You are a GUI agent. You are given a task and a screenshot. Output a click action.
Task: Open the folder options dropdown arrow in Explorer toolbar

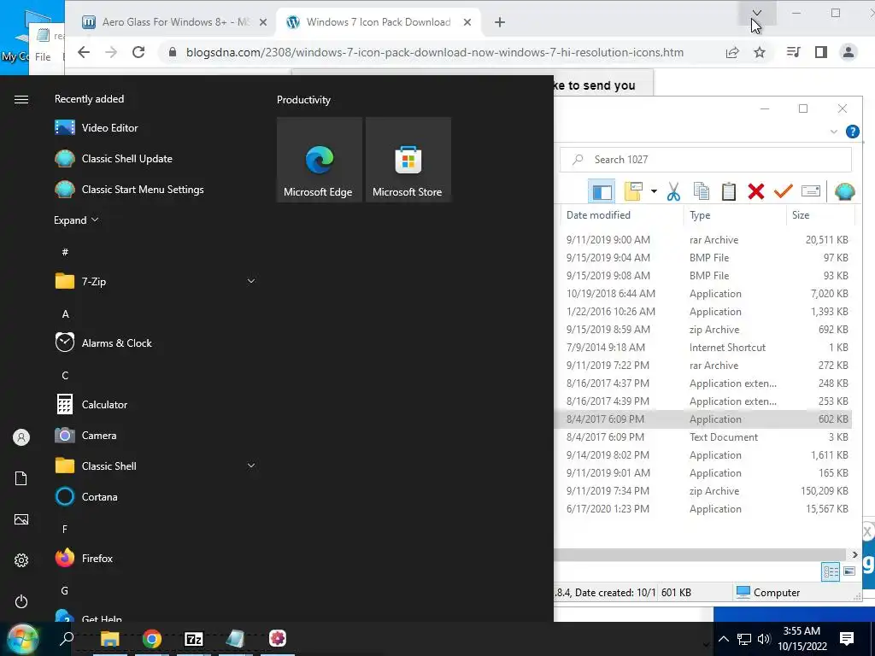pyautogui.click(x=654, y=192)
